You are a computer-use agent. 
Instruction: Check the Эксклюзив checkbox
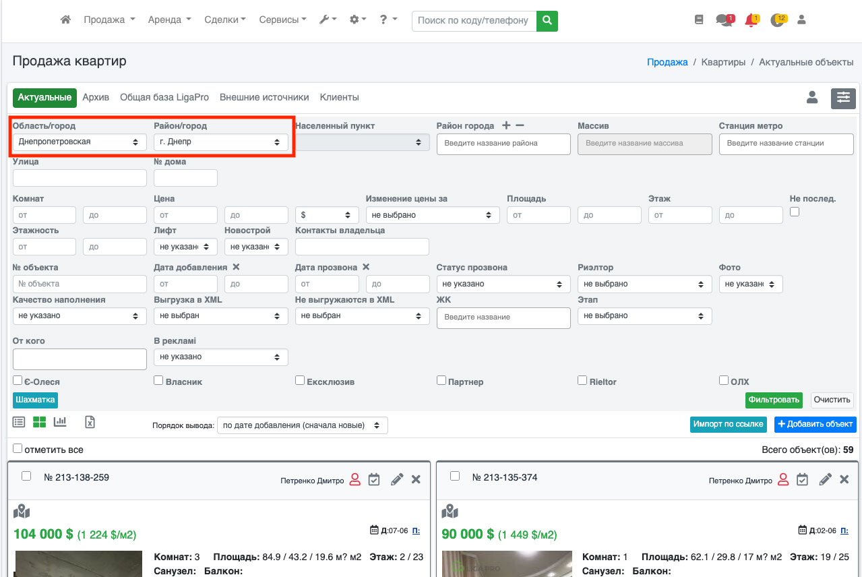point(300,381)
